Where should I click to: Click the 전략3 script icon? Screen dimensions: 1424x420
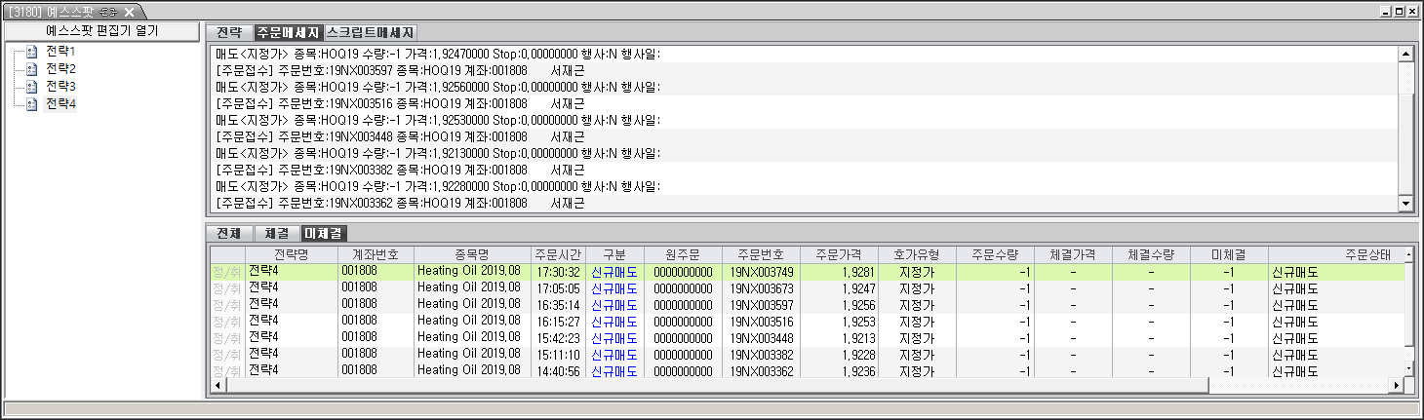32,87
